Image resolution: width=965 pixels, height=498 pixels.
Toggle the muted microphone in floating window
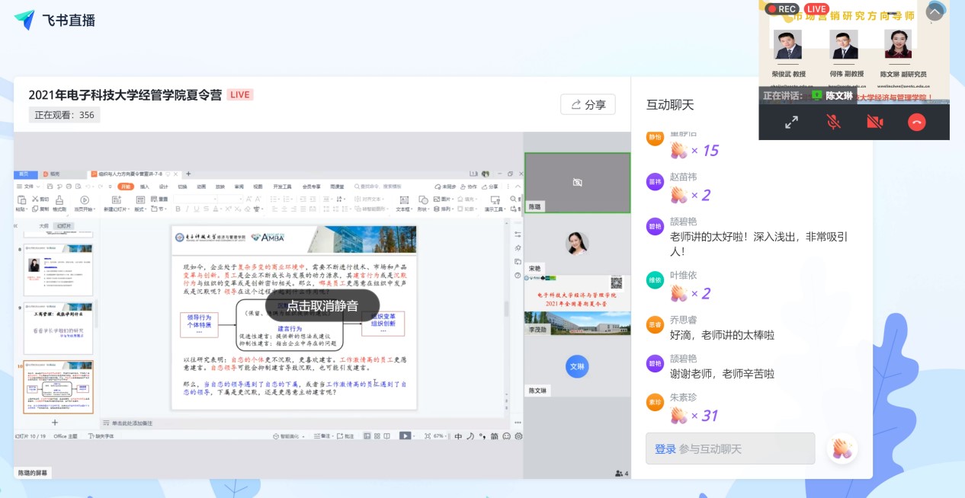(833, 122)
